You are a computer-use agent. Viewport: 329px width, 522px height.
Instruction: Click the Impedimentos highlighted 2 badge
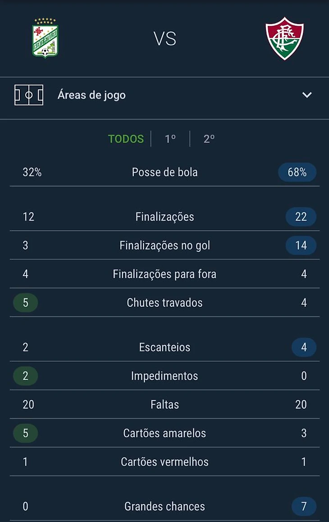click(26, 376)
